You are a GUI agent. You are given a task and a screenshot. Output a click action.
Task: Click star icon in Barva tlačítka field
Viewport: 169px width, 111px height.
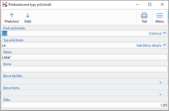(x=160, y=81)
